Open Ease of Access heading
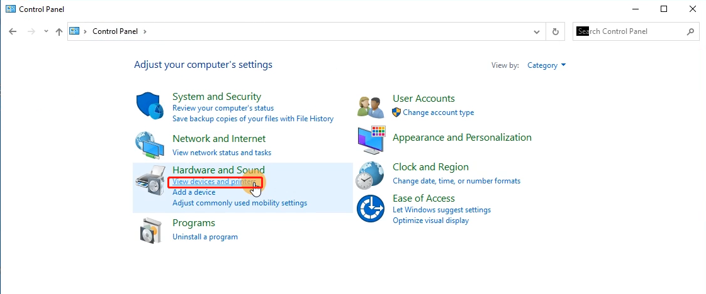The image size is (706, 294). (423, 199)
